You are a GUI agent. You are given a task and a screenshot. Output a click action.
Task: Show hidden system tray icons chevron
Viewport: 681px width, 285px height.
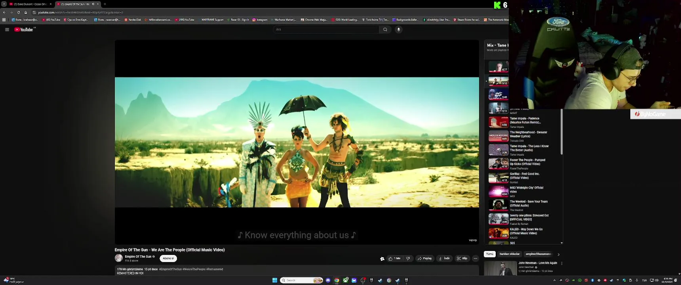click(x=554, y=280)
